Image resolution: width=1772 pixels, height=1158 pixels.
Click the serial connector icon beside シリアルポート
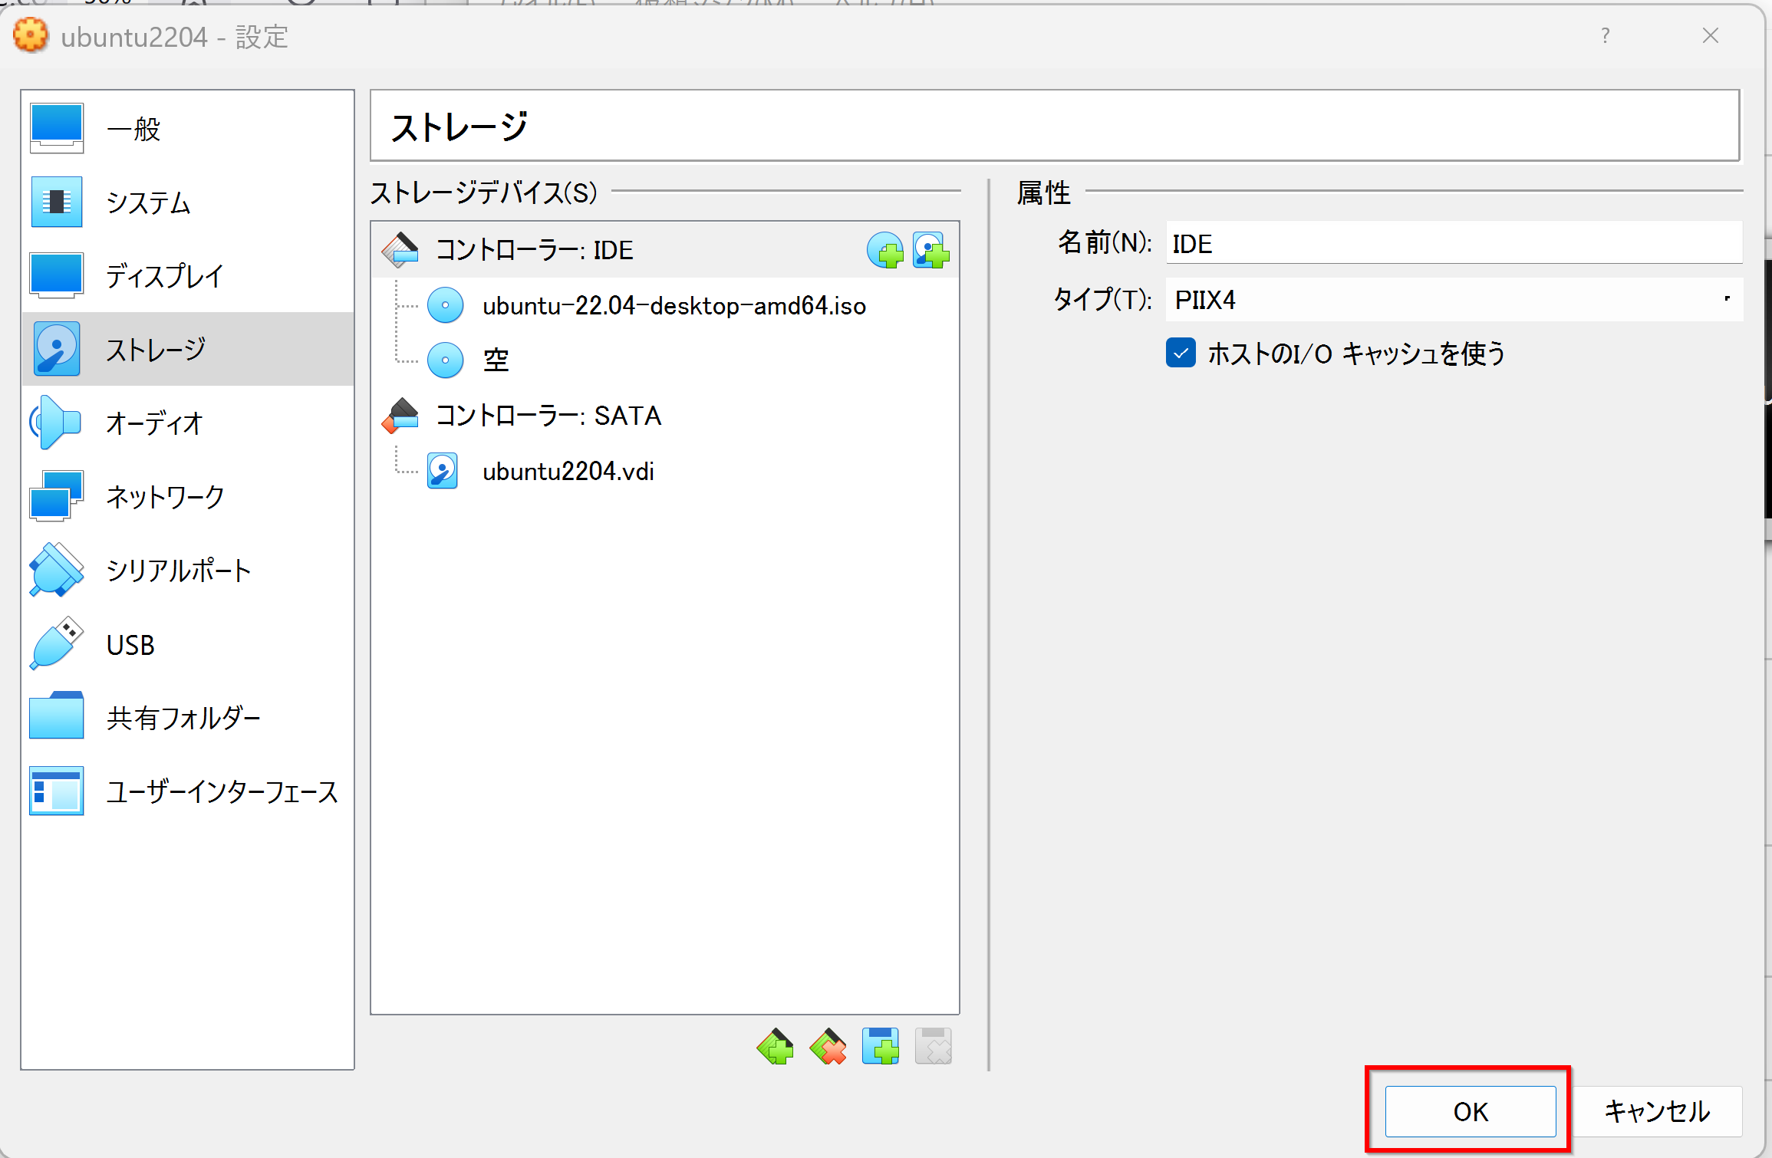[x=56, y=570]
